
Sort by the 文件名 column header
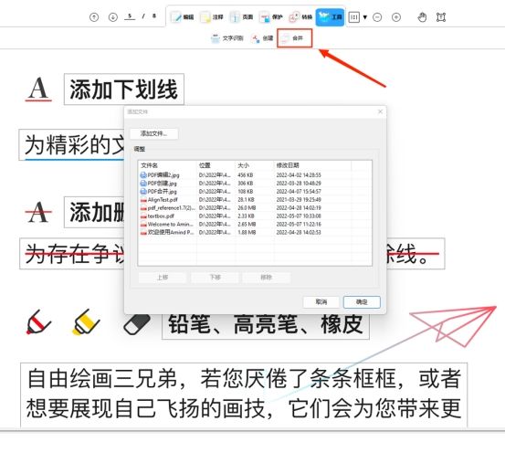pyautogui.click(x=167, y=165)
